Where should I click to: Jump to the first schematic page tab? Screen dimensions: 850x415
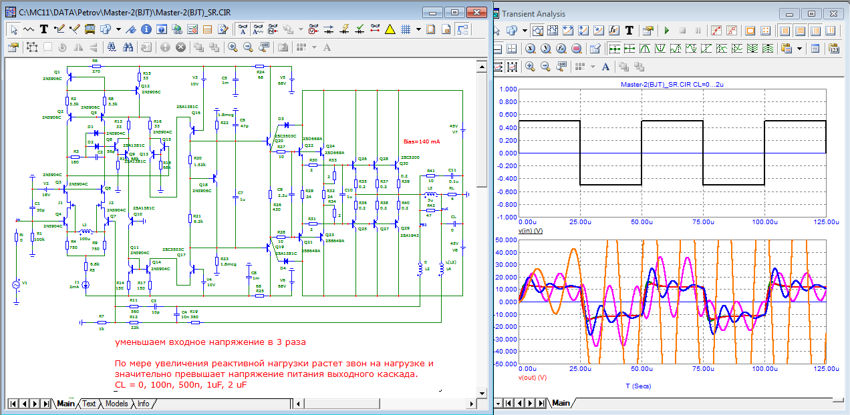13,404
